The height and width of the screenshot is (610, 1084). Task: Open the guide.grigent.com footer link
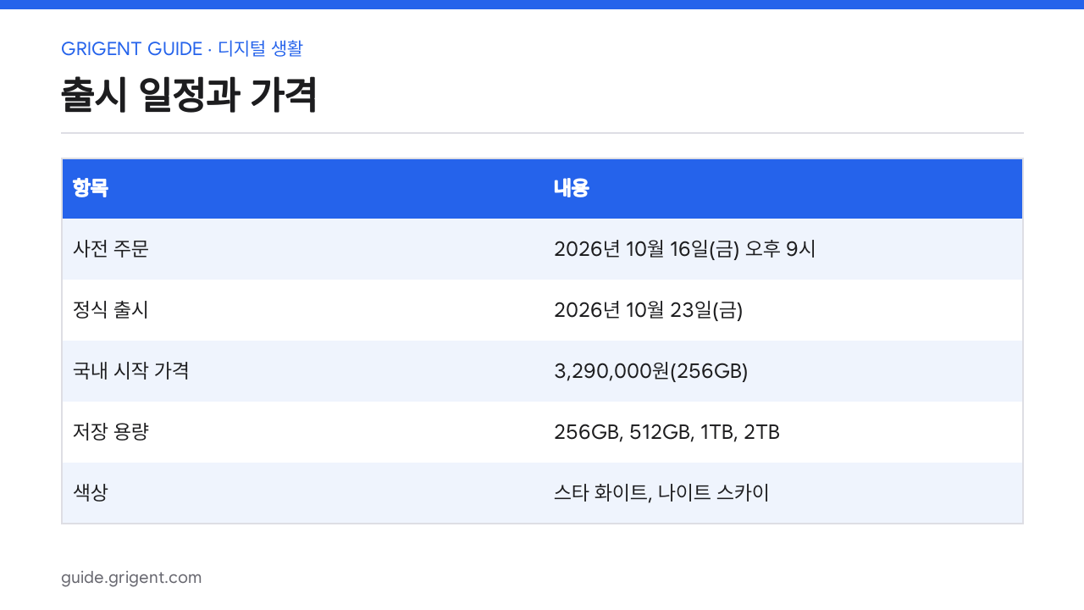pyautogui.click(x=131, y=578)
